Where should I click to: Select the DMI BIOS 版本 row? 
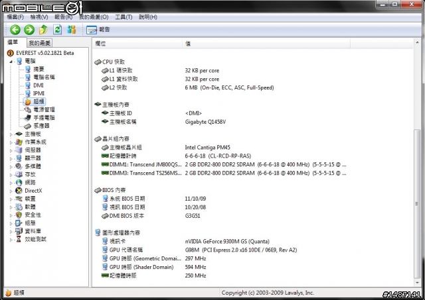(151, 216)
